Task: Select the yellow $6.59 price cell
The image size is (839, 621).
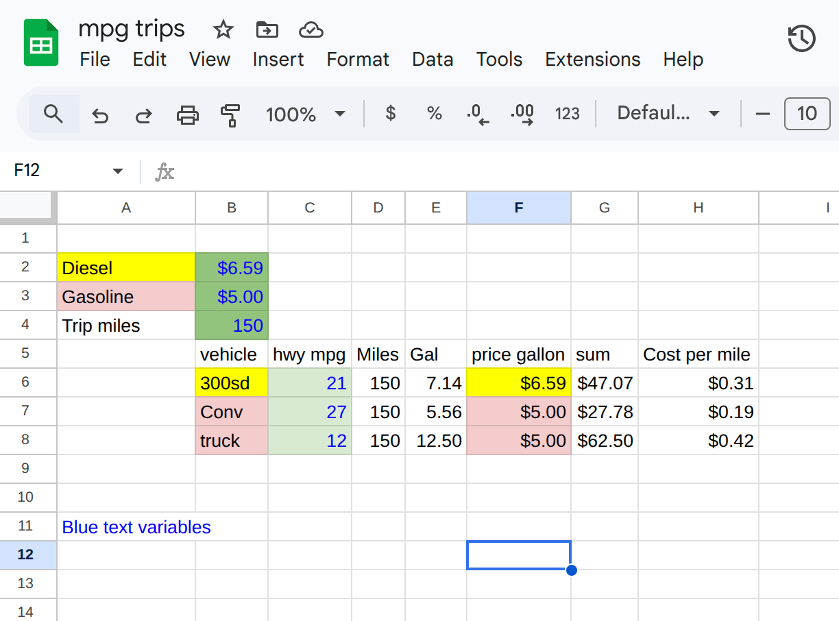Action: tap(519, 382)
